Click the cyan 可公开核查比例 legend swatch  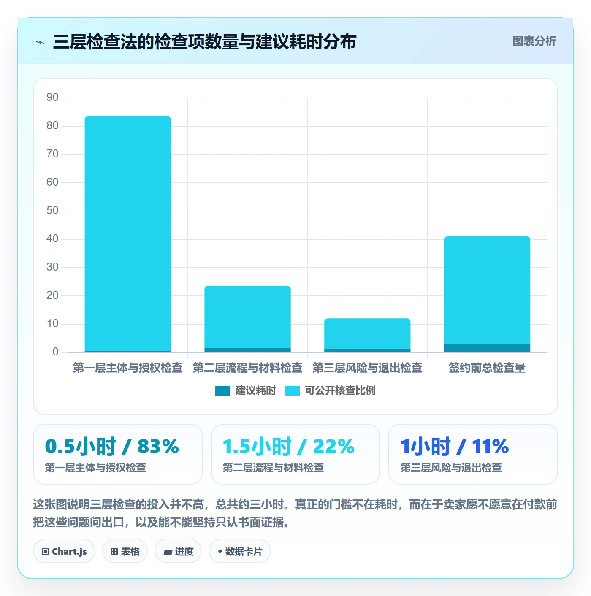pyautogui.click(x=292, y=391)
